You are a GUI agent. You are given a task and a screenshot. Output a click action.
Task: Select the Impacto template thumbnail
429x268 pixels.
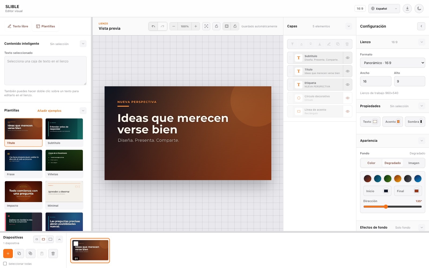coord(23,195)
